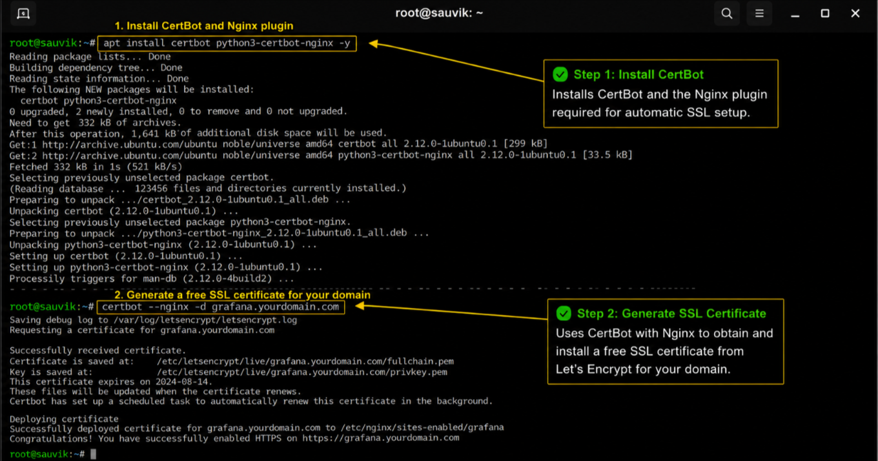878x461 pixels.
Task: Click the Get:2 python3-certbot-nginx download line
Action: [x=321, y=155]
